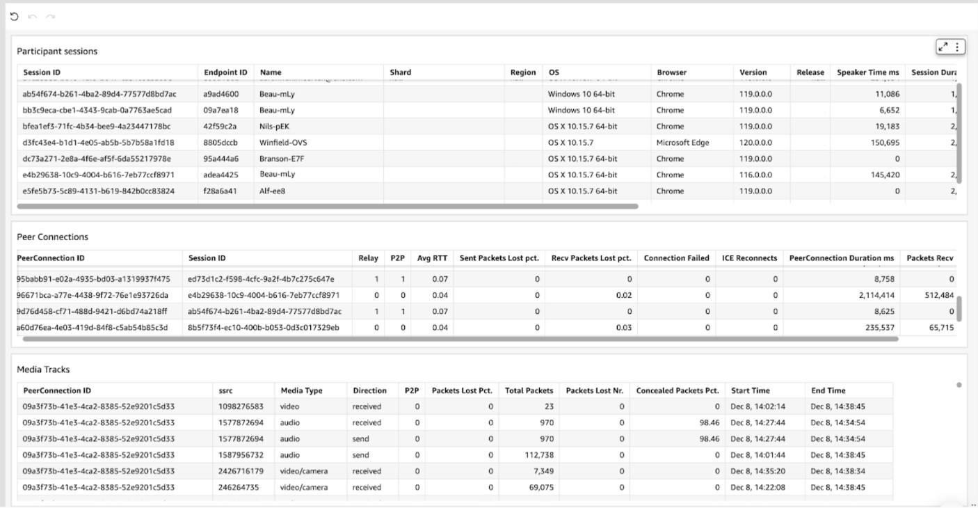Screen dimensions: 978x508
Task: Click the Media Type column header
Action: [x=301, y=390]
